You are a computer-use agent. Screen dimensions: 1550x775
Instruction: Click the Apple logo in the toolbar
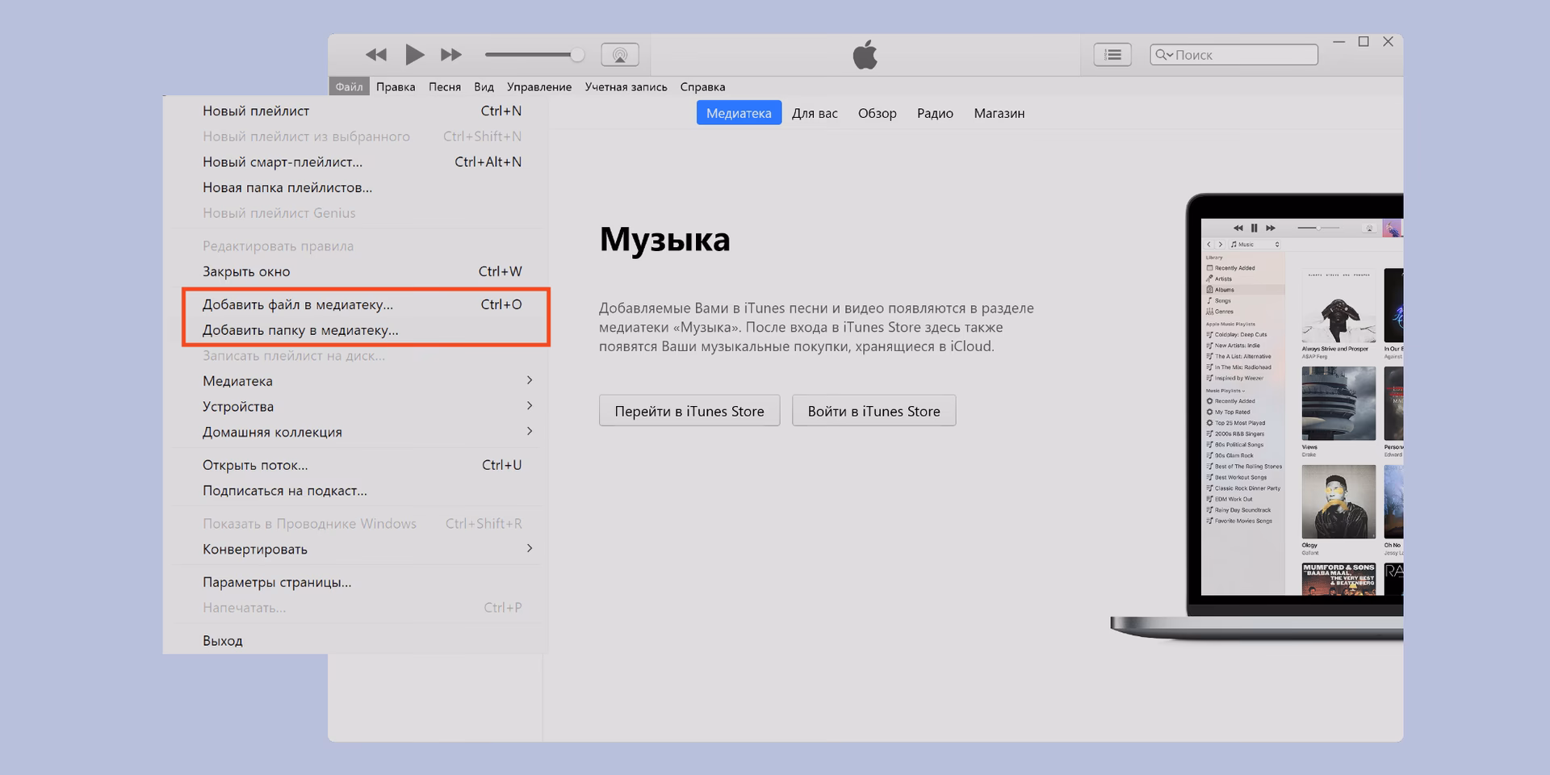tap(865, 54)
